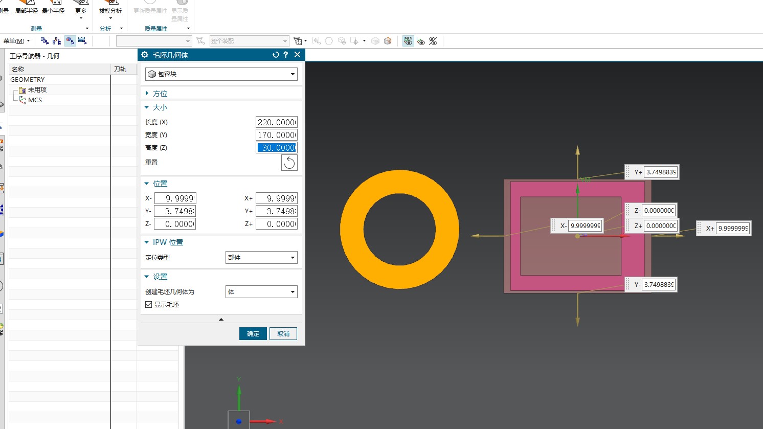
Task: Click the 高度 (Z) input field
Action: 277,148
